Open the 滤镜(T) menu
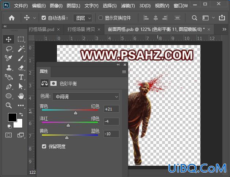230x177 pixels. (128, 6)
